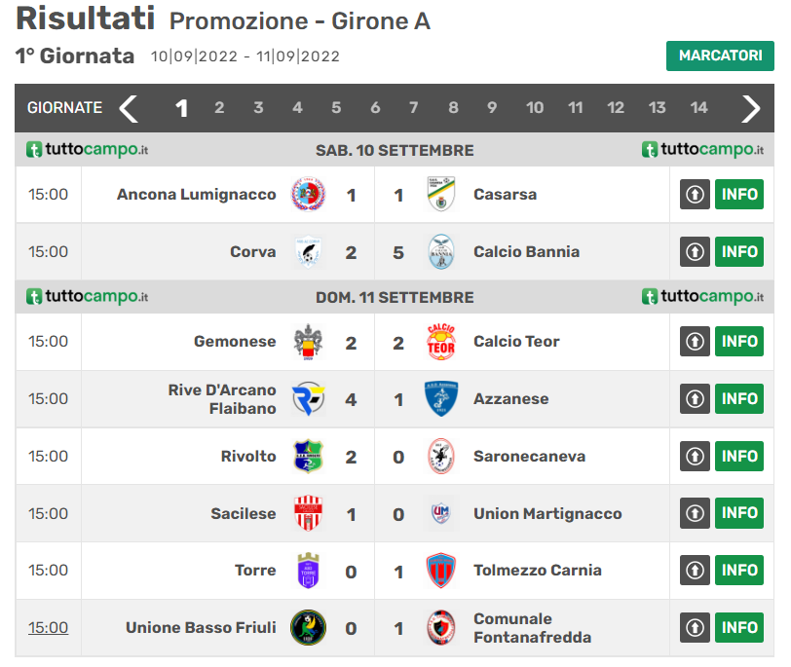
Task: Click the Sacilese team crest
Action: (x=309, y=513)
